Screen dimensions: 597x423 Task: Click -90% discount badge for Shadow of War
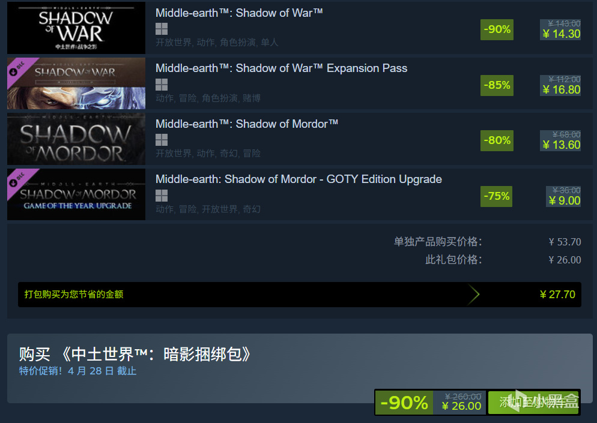(497, 29)
